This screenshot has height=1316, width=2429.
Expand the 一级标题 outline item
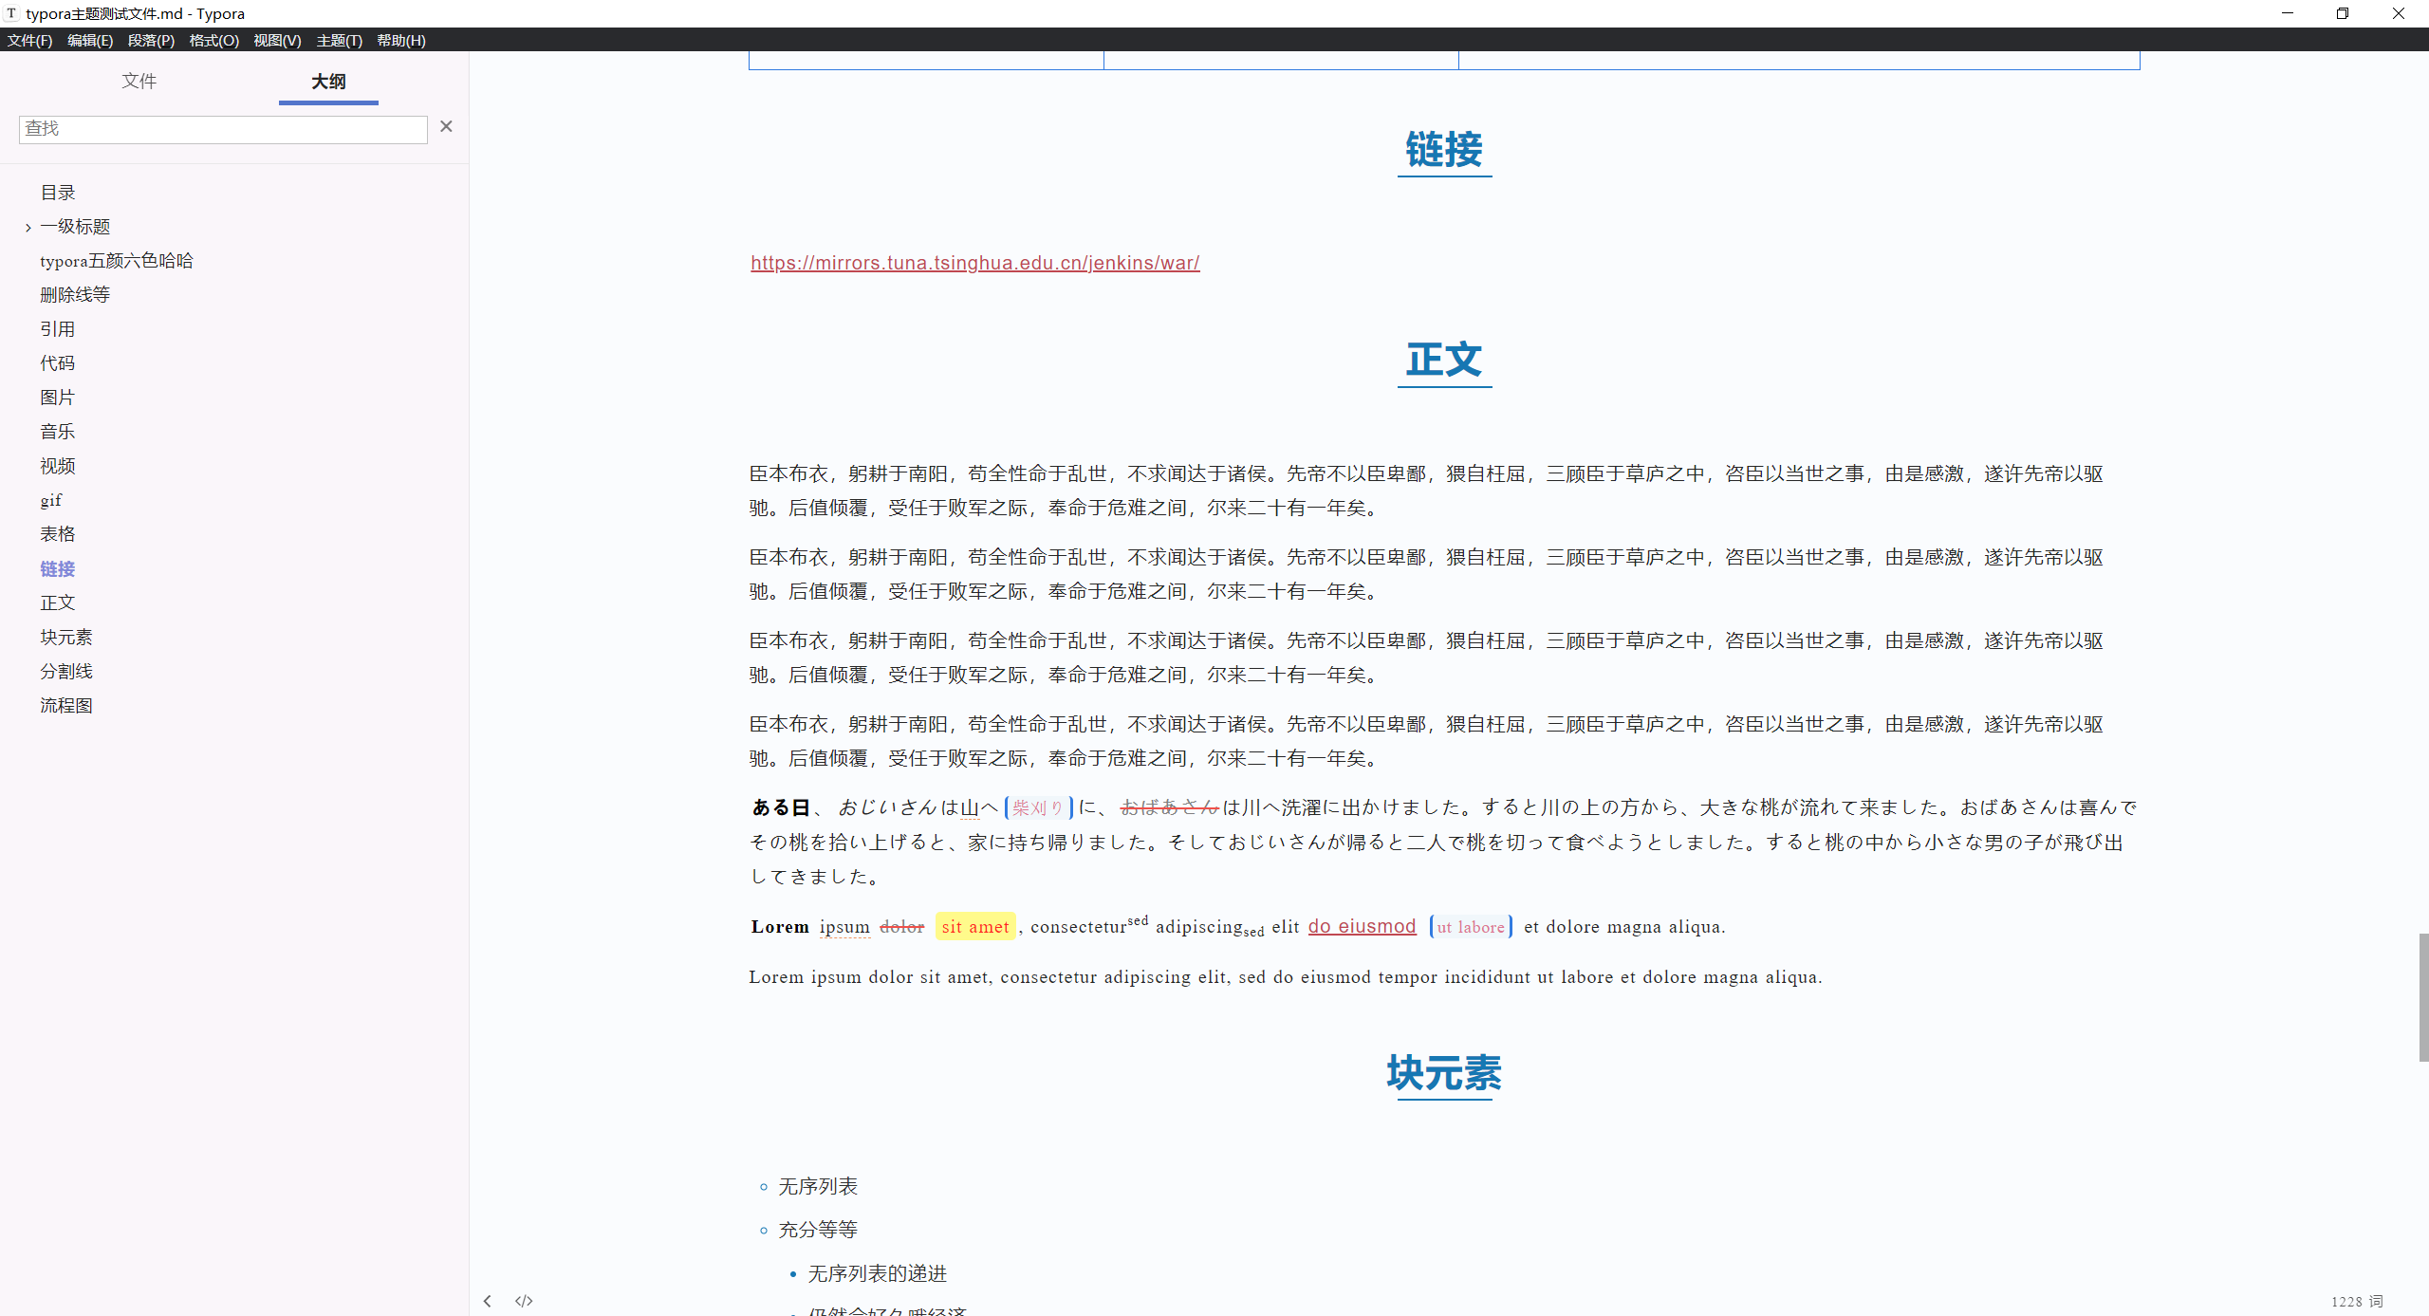(x=28, y=228)
